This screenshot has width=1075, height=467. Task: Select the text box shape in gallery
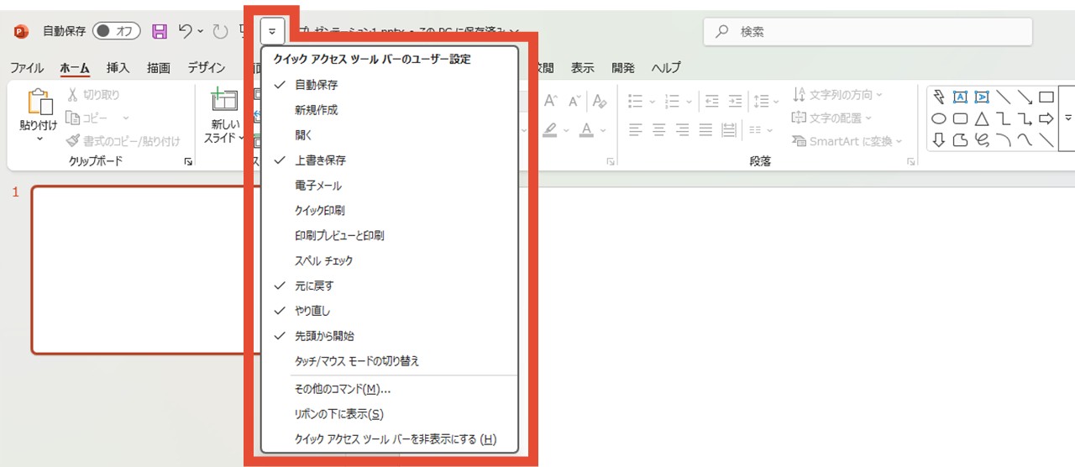coord(960,97)
